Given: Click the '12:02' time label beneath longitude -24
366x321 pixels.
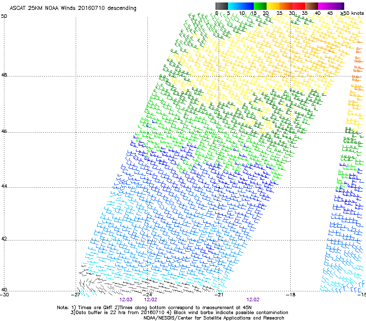Looking at the screenshot, I should (150, 300).
